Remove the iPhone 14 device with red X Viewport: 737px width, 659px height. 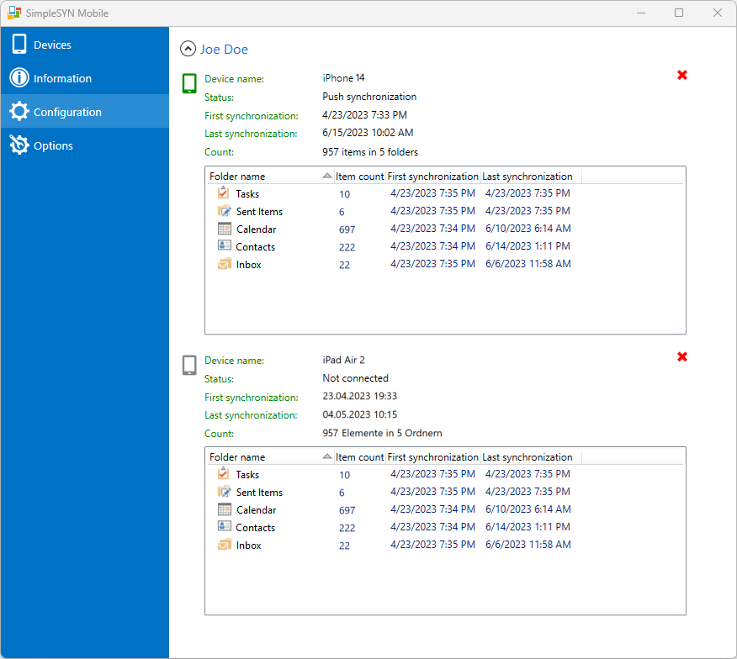pos(682,75)
